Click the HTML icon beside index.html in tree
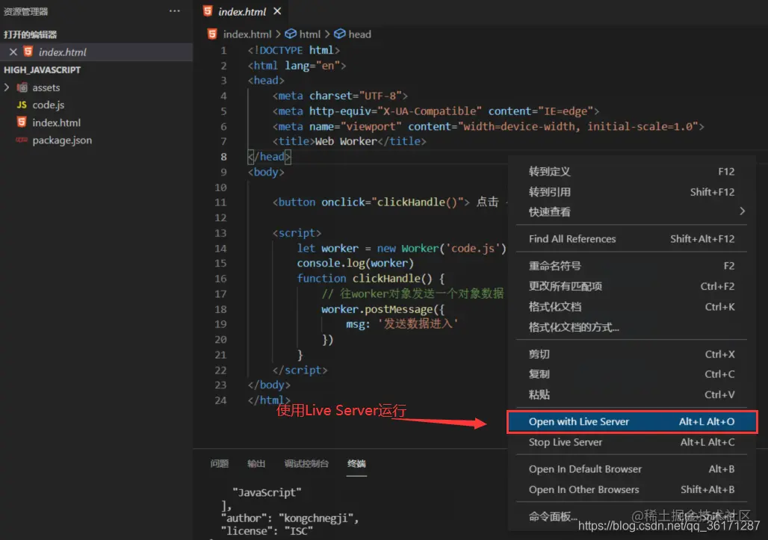This screenshot has width=768, height=540. click(22, 122)
